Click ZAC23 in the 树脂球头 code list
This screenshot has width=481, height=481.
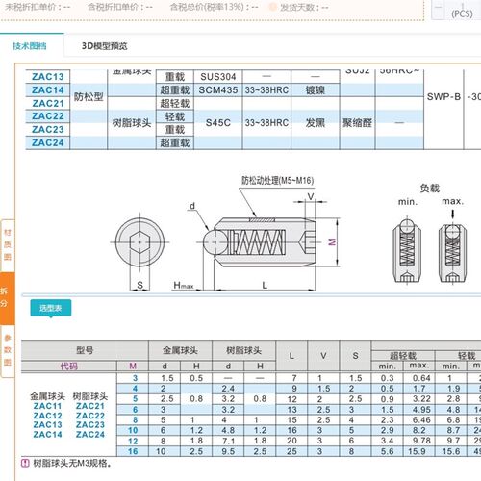tap(90, 424)
